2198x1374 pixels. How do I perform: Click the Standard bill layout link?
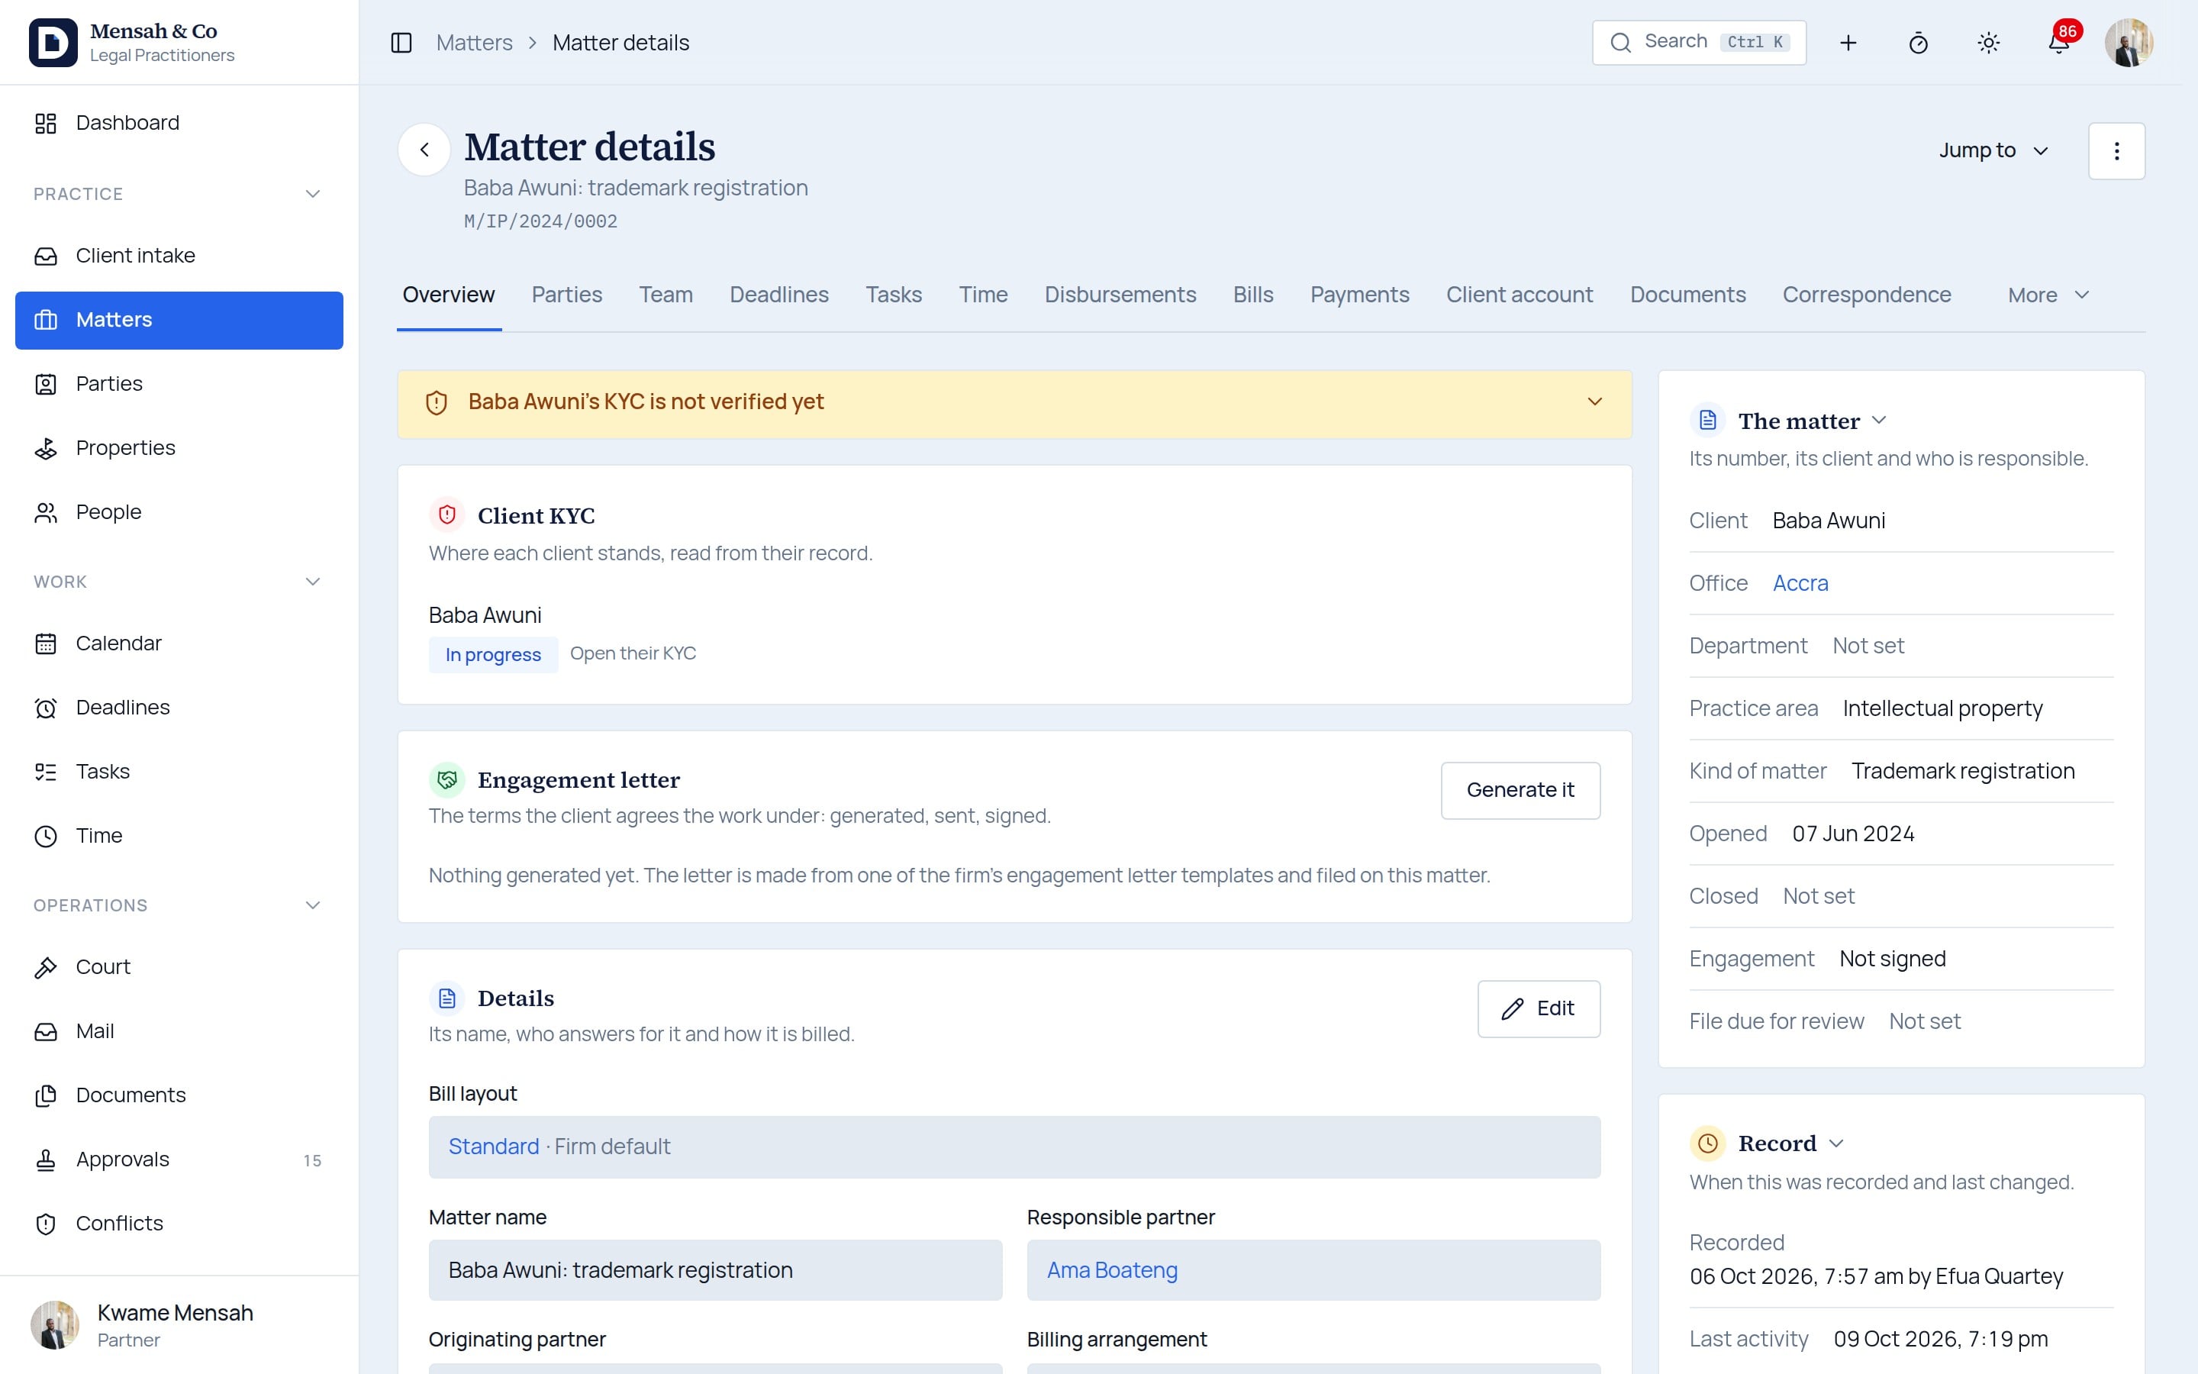[493, 1147]
